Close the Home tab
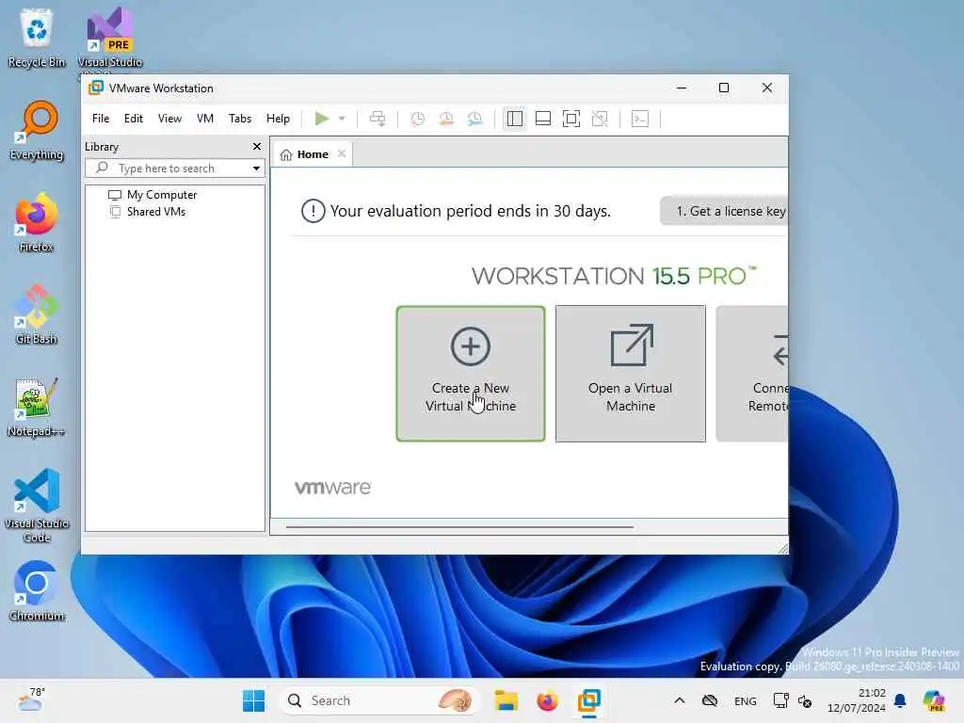 point(342,153)
